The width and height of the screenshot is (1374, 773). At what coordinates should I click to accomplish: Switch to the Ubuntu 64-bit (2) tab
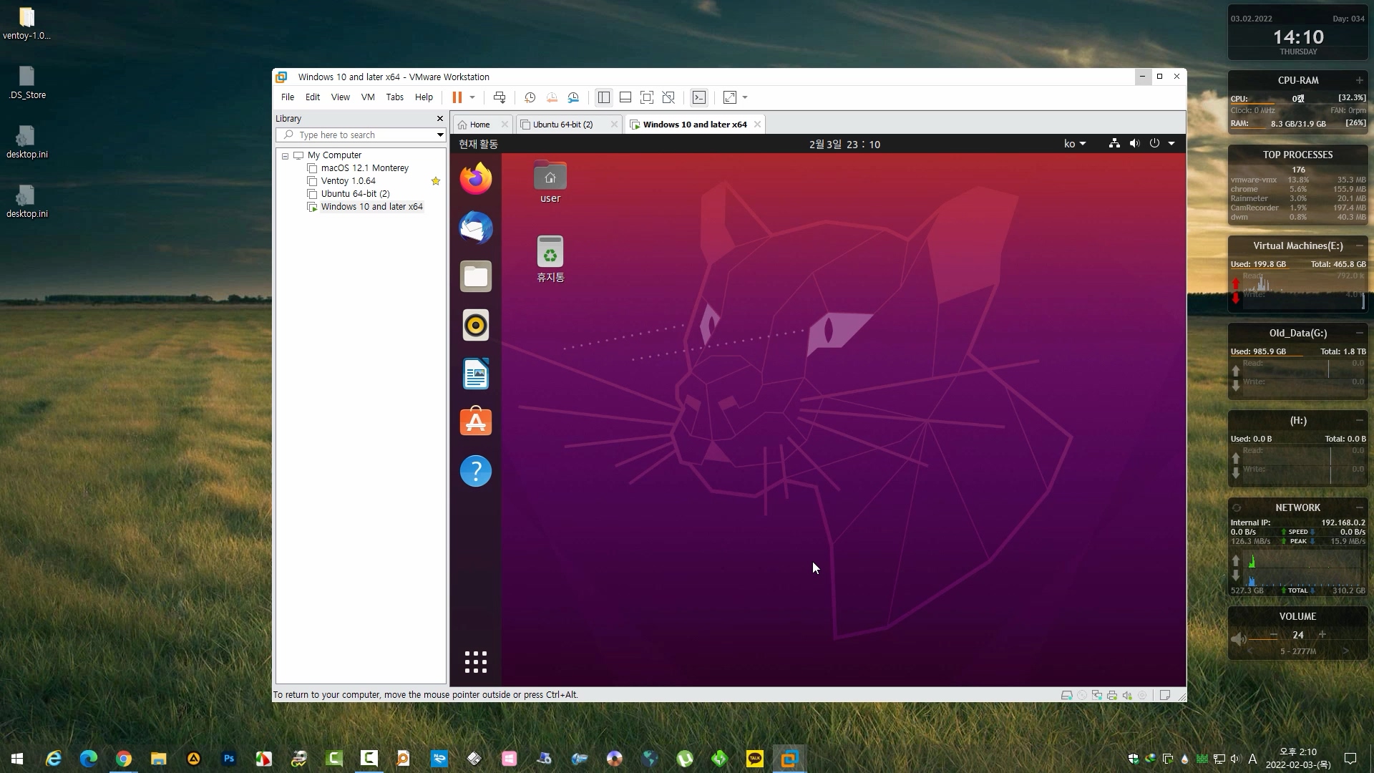562,125
